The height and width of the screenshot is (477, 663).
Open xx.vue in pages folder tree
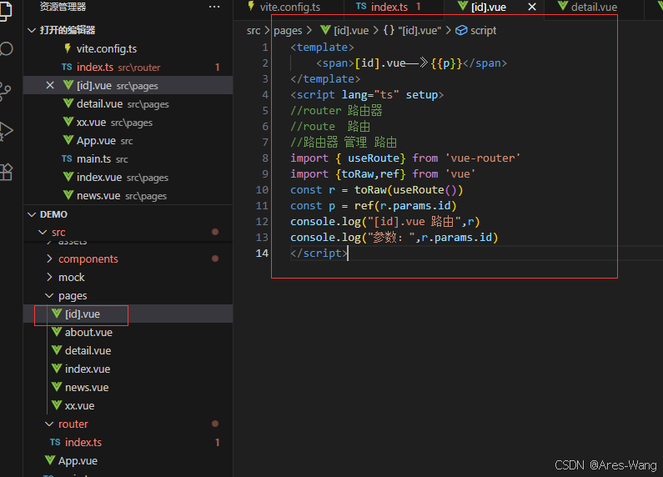[x=128, y=406]
